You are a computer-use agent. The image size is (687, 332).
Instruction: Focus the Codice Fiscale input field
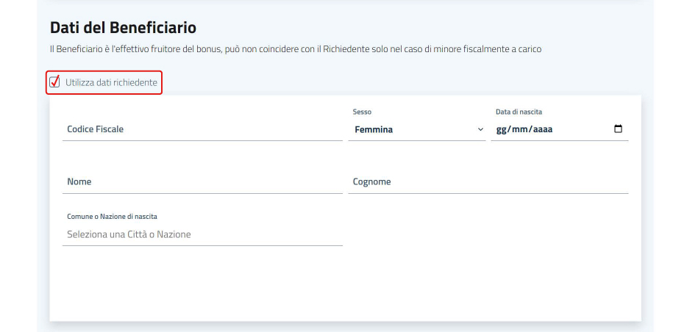(202, 129)
